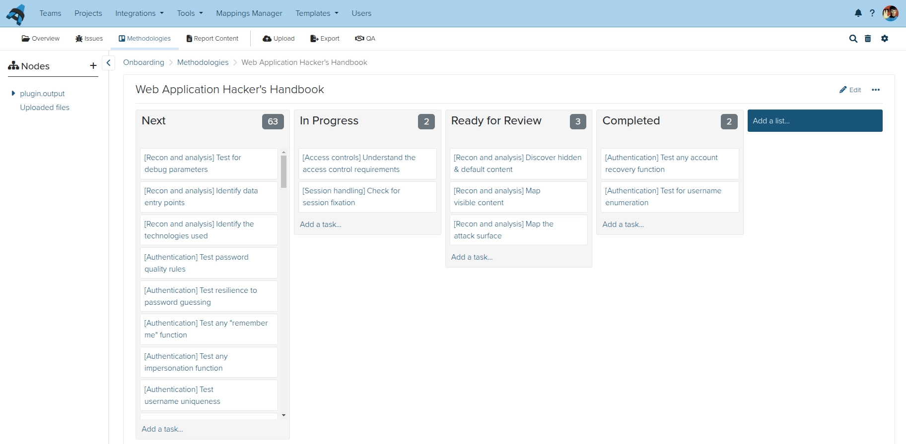Click the Ready for Review list title
The height and width of the screenshot is (444, 906).
pyautogui.click(x=496, y=121)
